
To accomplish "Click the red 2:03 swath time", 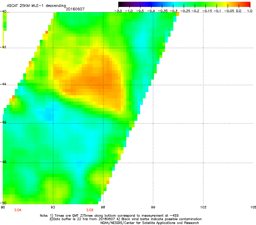I will 90,210.
